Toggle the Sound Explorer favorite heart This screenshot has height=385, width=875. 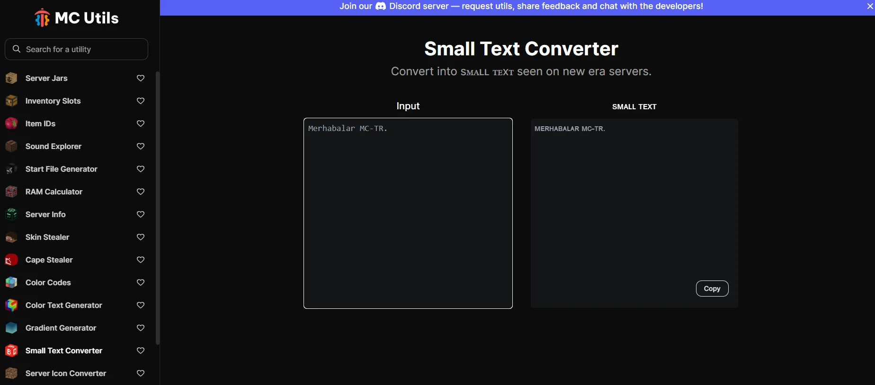tap(141, 146)
